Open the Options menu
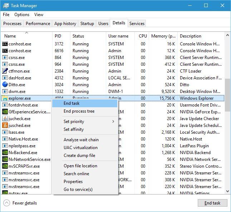Image resolution: width=231 pixels, height=212 pixels. coord(22,15)
